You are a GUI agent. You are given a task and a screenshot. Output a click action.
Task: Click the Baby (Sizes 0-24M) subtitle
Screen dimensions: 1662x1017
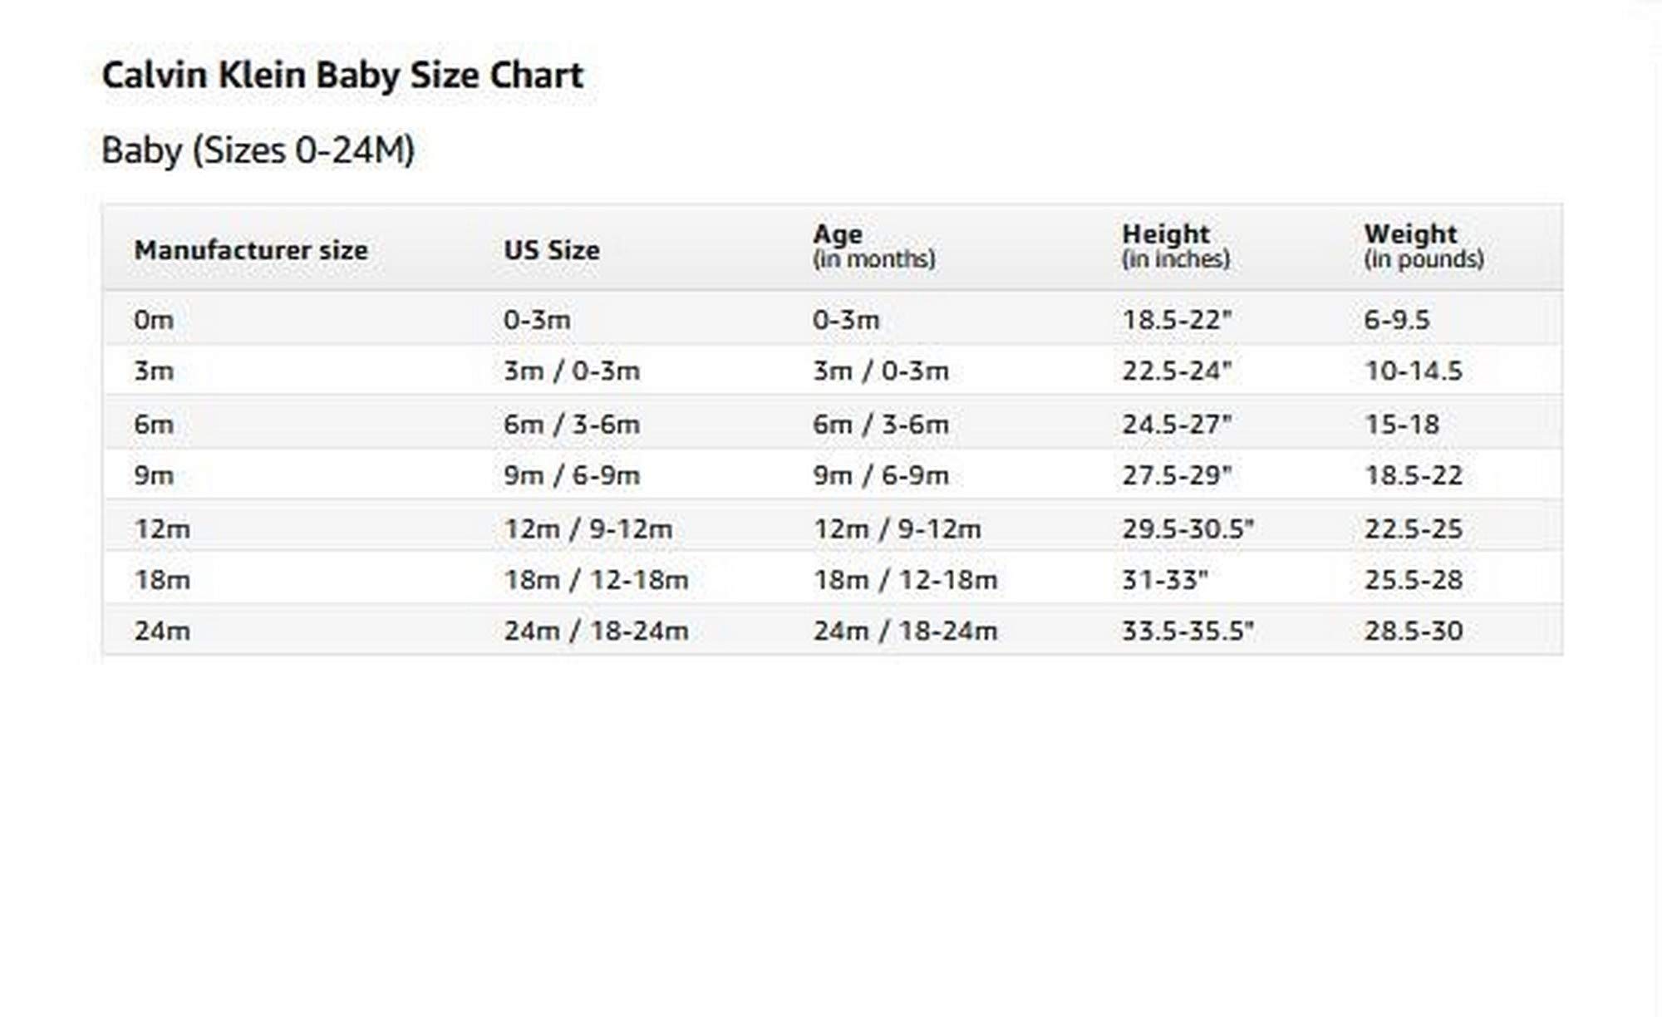point(258,150)
